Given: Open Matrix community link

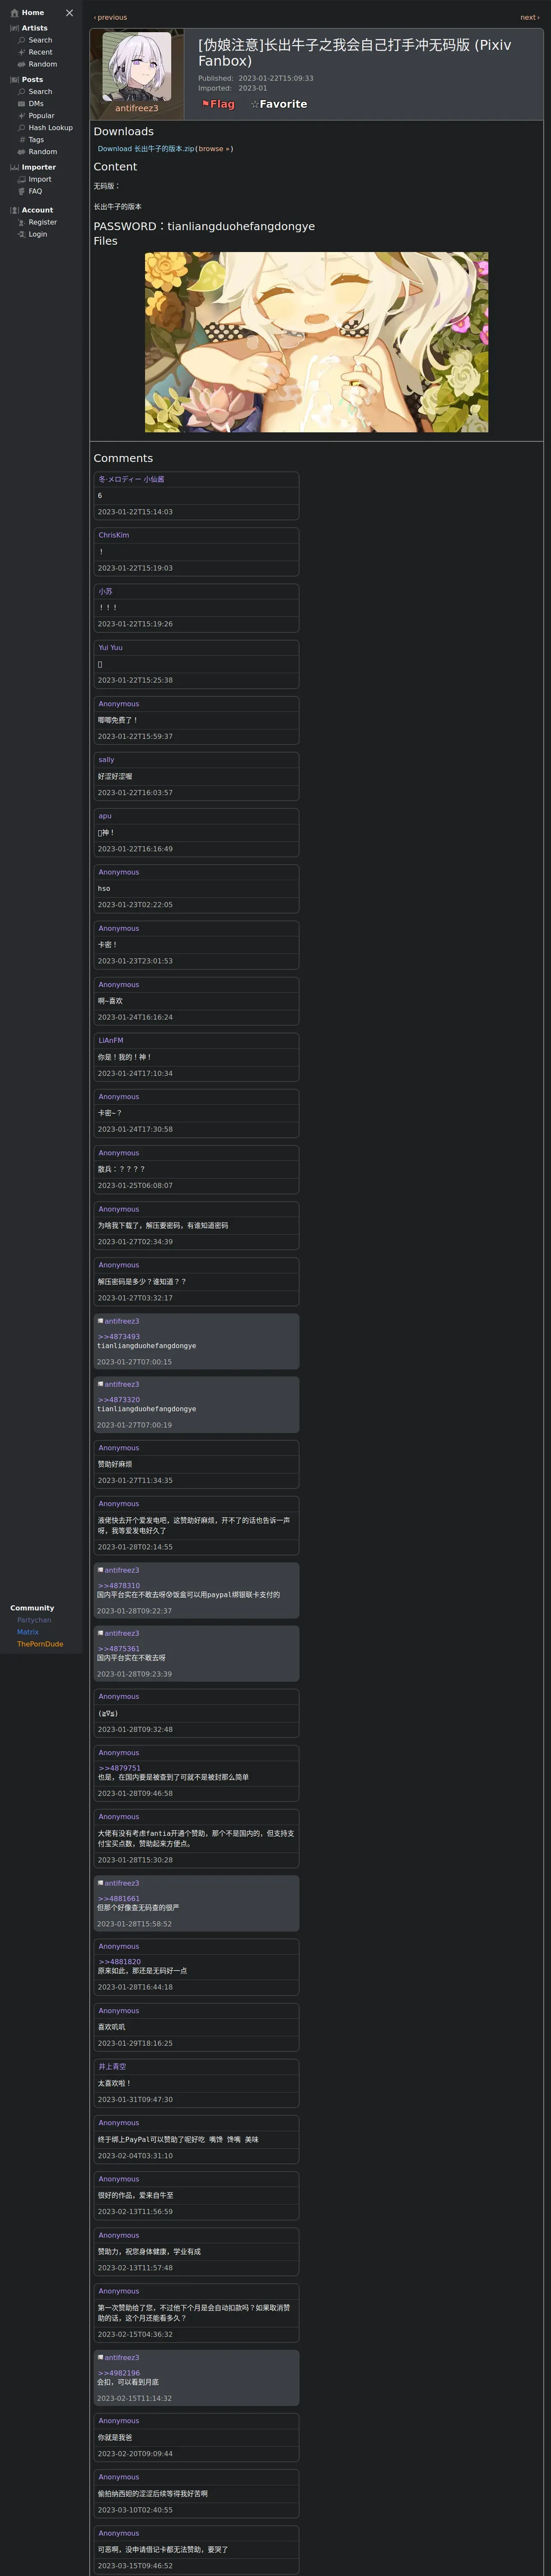Looking at the screenshot, I should (28, 1632).
